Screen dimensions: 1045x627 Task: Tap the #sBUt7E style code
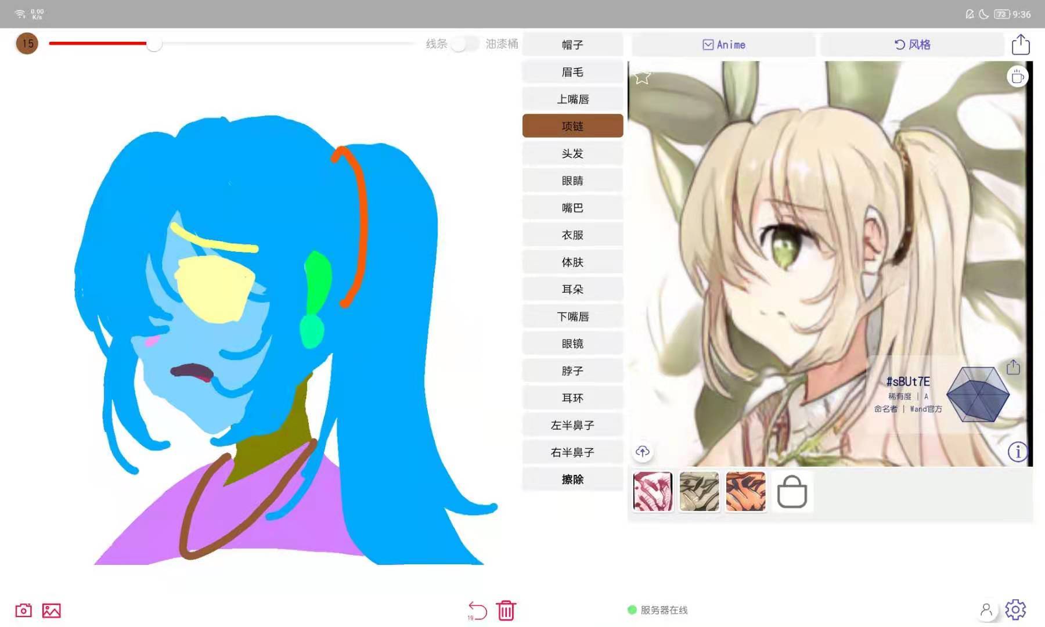pos(908,381)
